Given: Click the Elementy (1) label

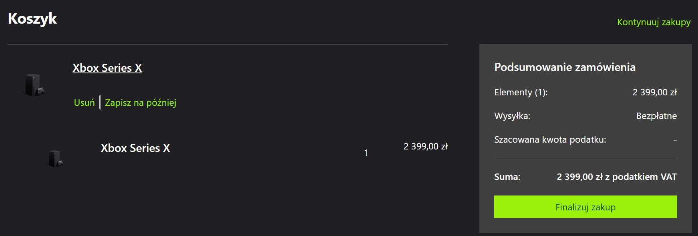Looking at the screenshot, I should tap(521, 92).
